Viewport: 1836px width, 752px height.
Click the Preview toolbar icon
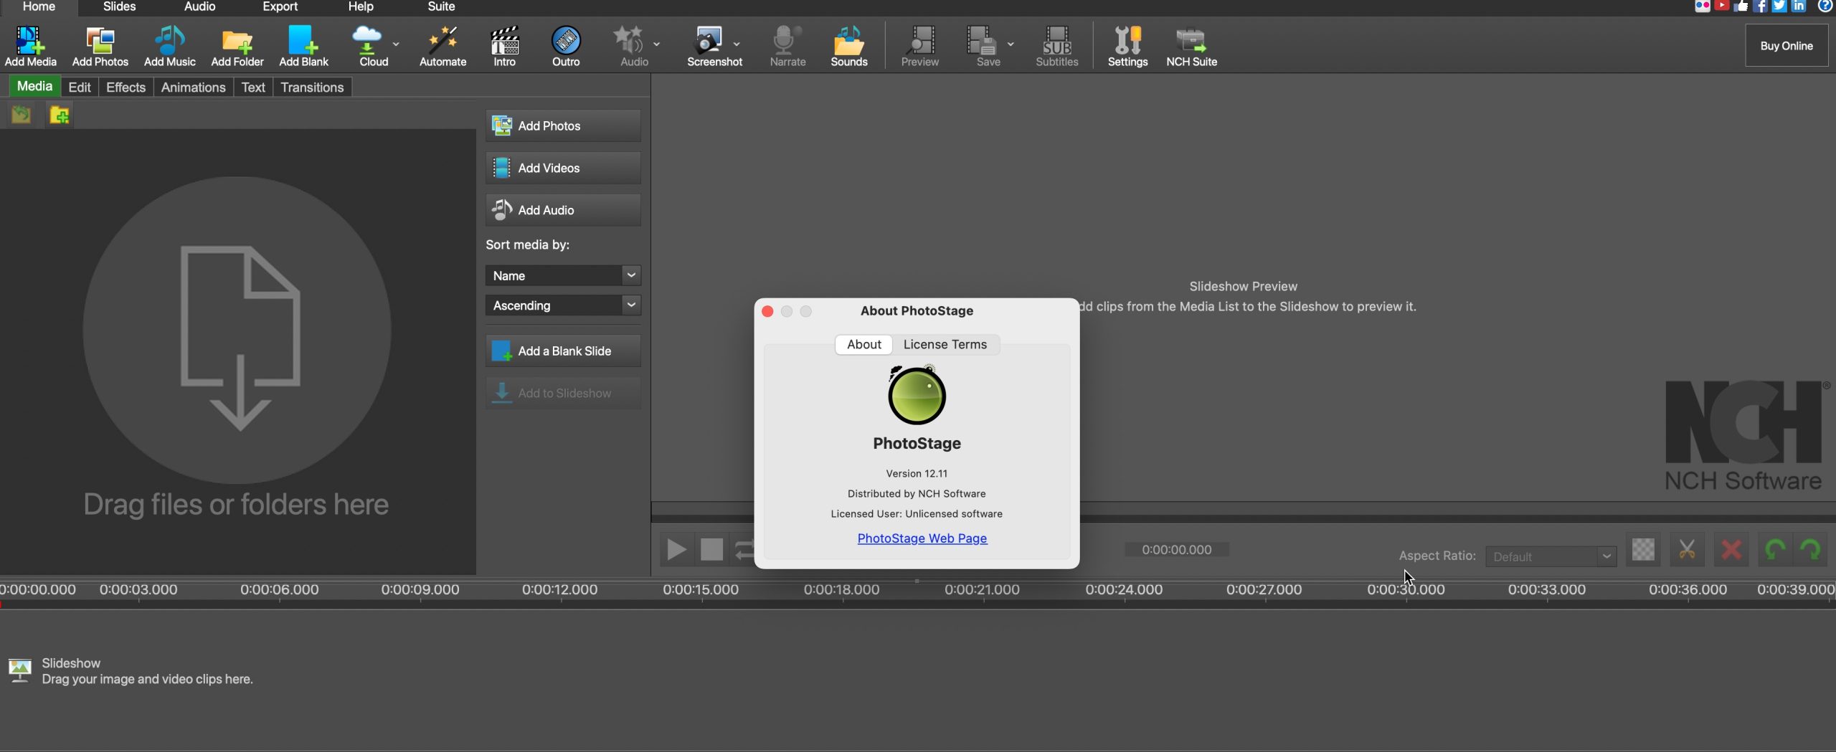(x=919, y=46)
